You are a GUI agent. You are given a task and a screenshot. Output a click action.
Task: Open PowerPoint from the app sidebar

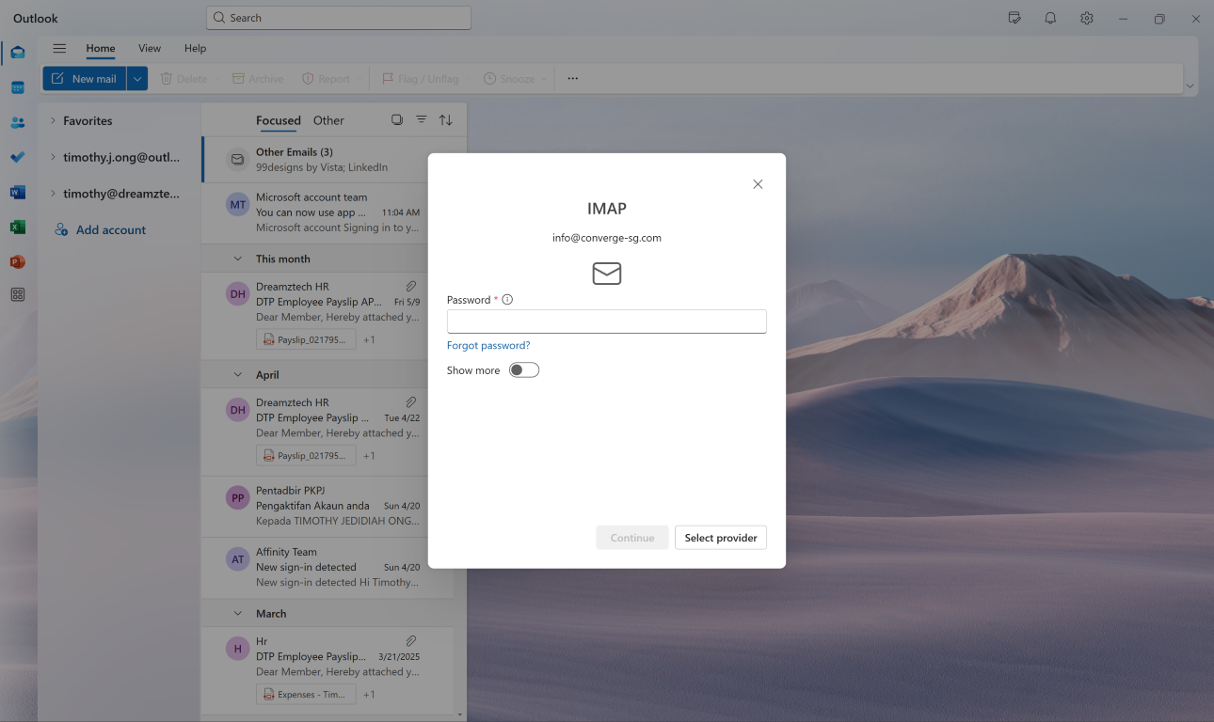coord(17,261)
